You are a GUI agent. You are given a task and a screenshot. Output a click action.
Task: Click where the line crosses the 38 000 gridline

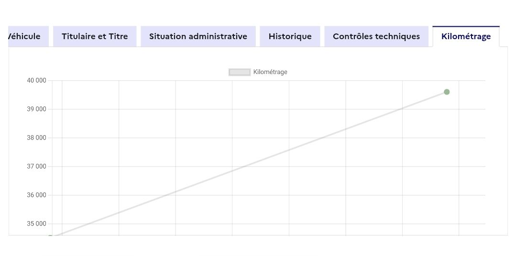tap(320, 138)
